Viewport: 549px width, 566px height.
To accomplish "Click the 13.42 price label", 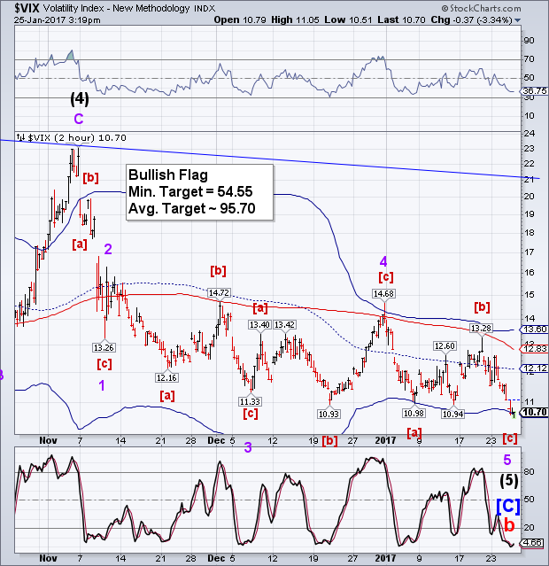I will coord(284,324).
